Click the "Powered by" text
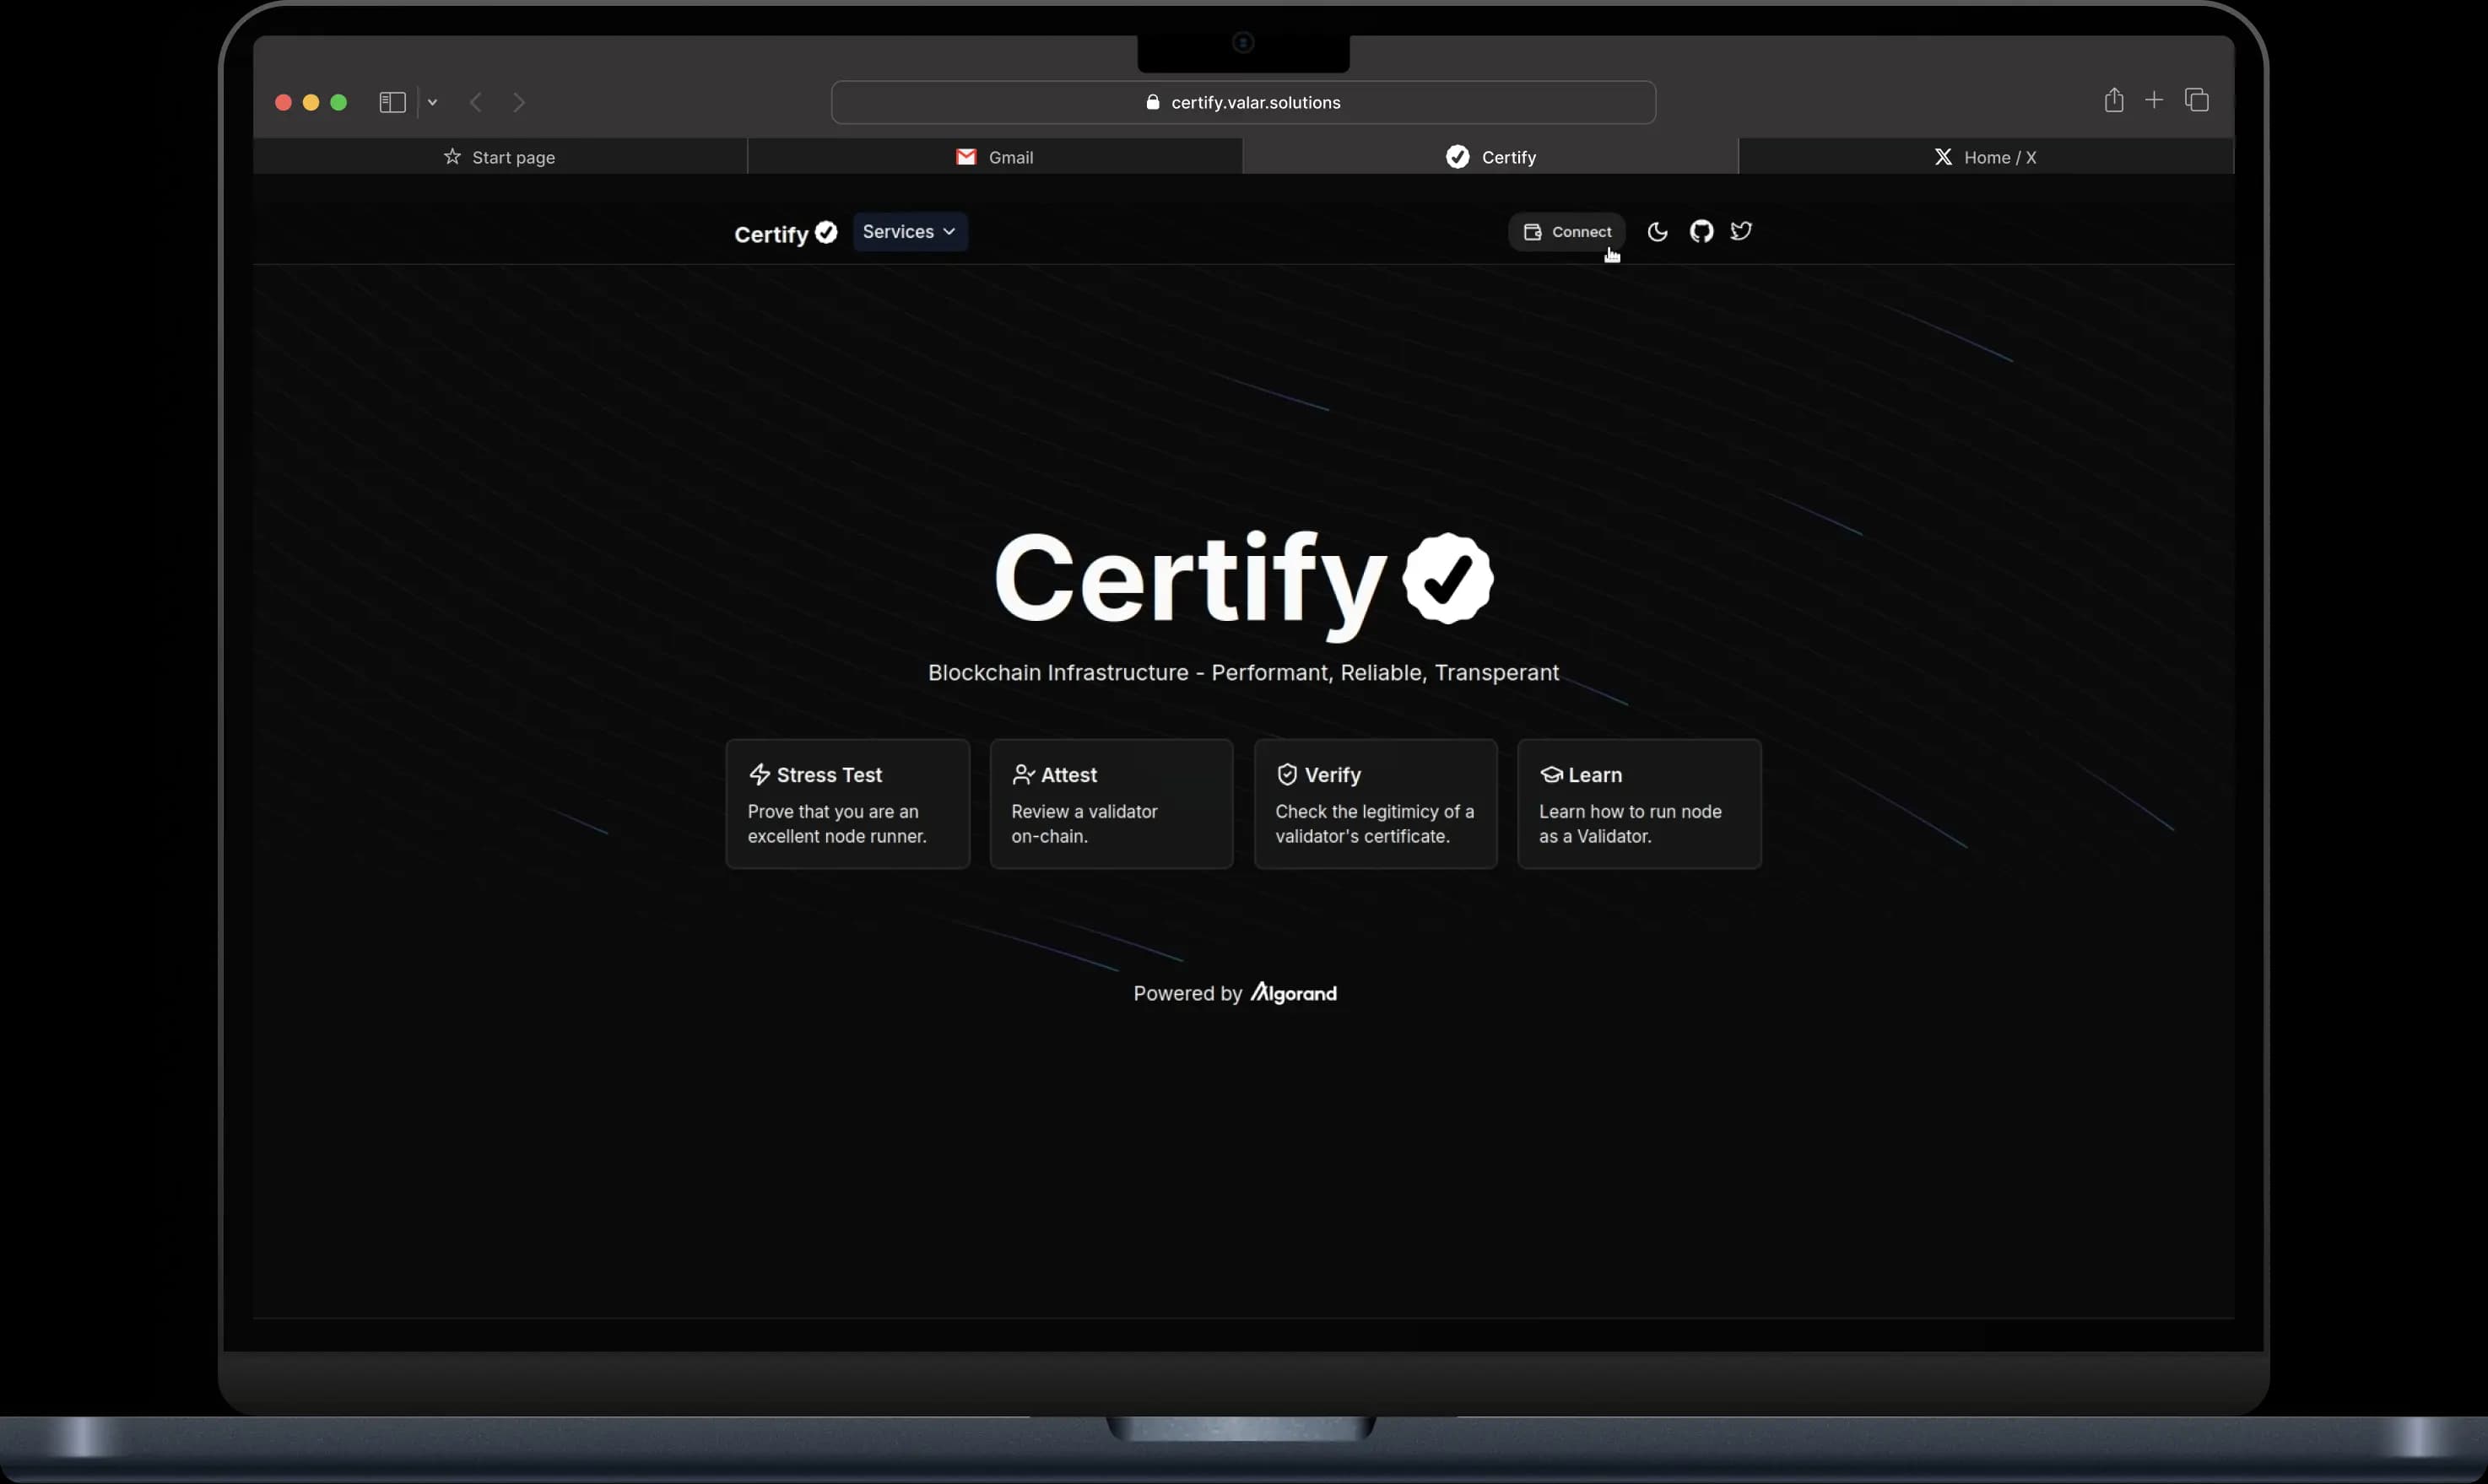Screen dimensions: 2488x1484 (x=1187, y=994)
